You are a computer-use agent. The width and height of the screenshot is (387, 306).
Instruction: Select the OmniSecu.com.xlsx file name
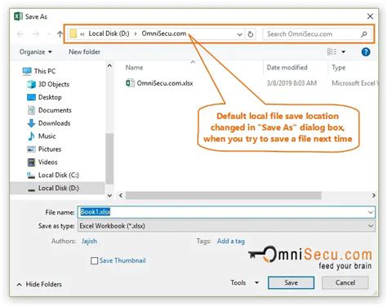[x=165, y=83]
